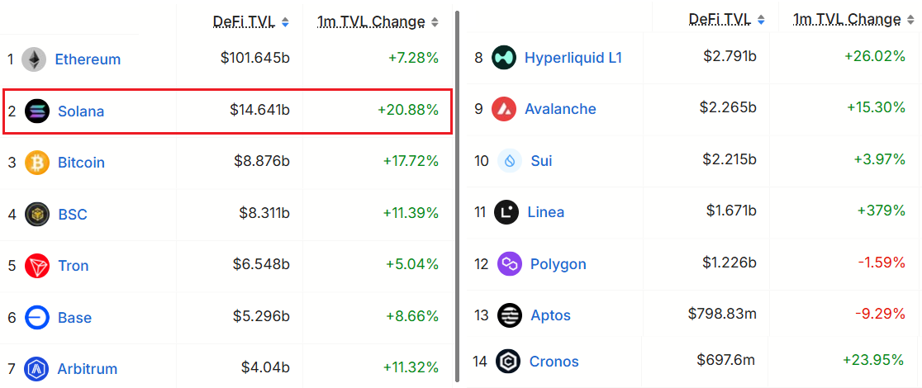Open the Arbitrum chain link
Screen dimensions: 922x388
(88, 369)
